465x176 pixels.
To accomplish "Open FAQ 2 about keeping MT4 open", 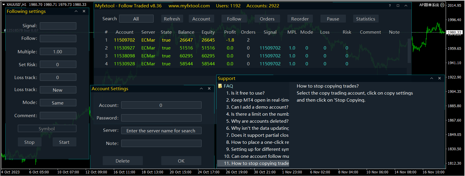I will click(253, 100).
